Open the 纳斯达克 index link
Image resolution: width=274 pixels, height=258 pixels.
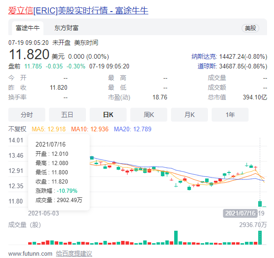[204, 56]
